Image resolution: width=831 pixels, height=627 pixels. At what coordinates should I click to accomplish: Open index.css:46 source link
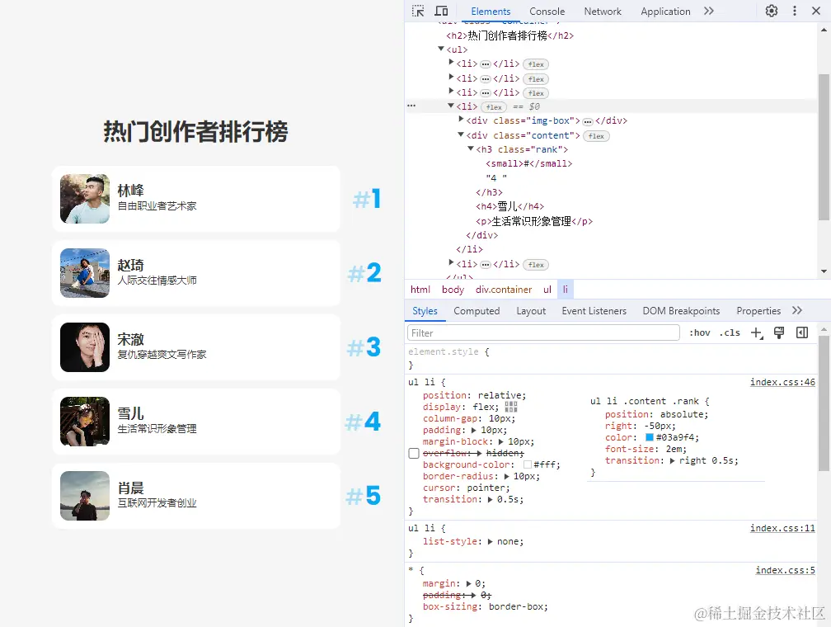(782, 382)
